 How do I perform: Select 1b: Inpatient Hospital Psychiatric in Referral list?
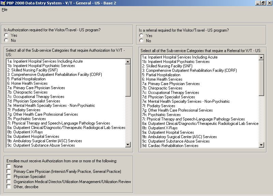pos(200,62)
